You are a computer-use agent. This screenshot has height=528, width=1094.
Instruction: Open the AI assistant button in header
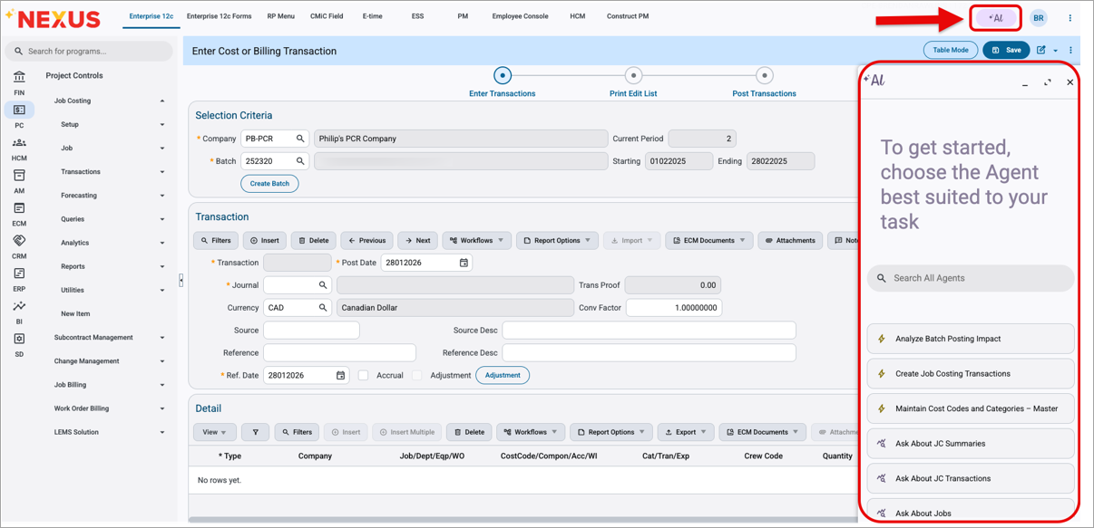[x=996, y=18]
